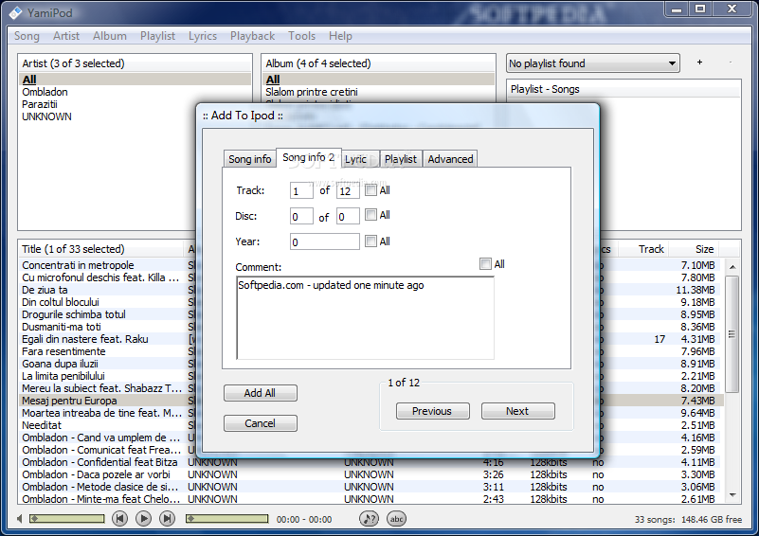Select song Egali din nastere feat. Raku

click(84, 339)
